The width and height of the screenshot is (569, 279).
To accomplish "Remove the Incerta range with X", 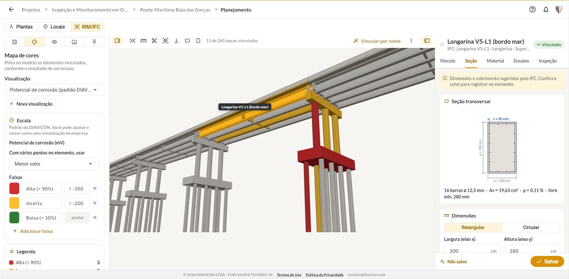I will tap(95, 203).
